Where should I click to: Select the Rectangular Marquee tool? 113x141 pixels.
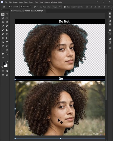[7, 14]
